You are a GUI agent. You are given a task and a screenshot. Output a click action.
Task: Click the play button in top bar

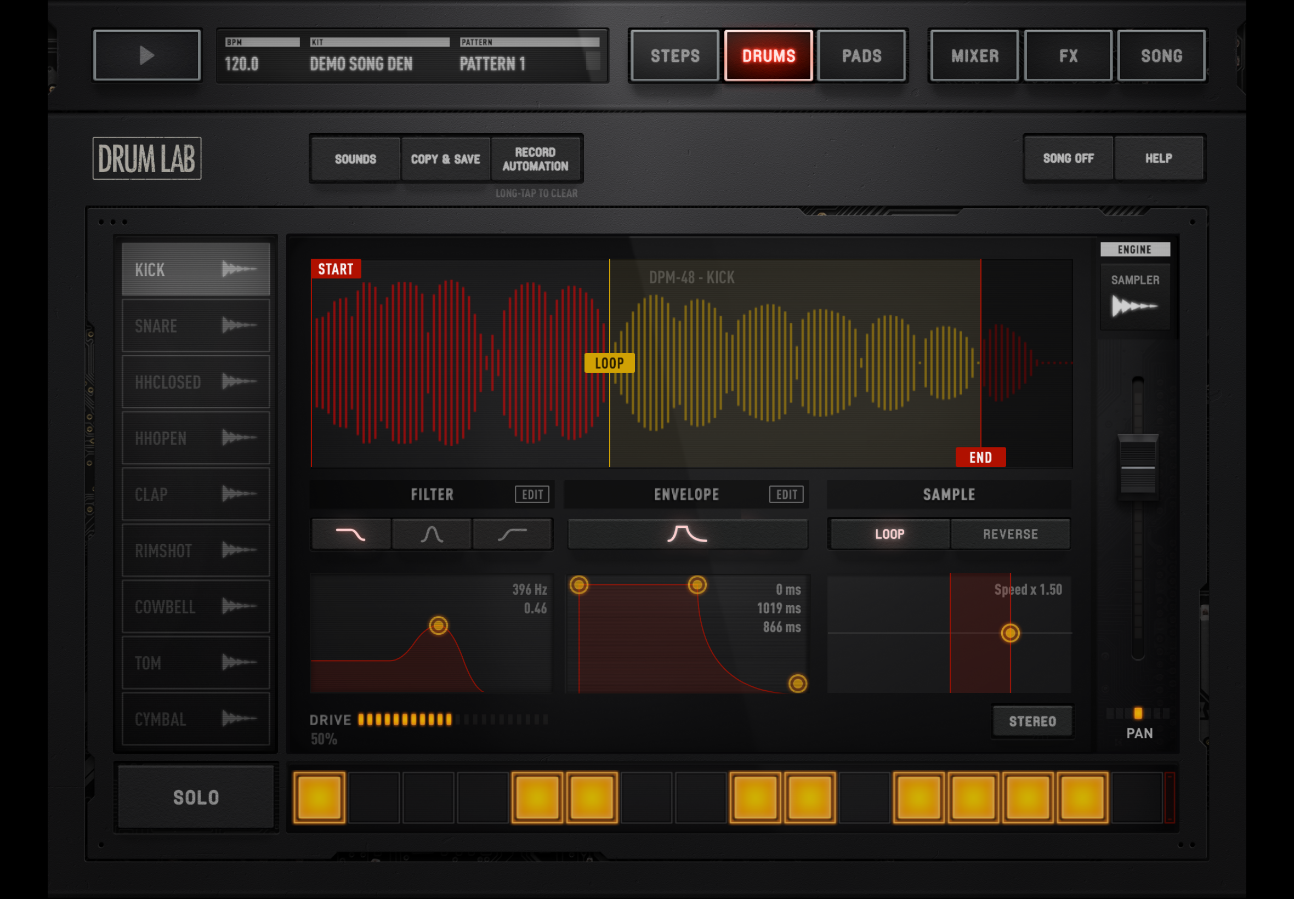click(x=147, y=55)
